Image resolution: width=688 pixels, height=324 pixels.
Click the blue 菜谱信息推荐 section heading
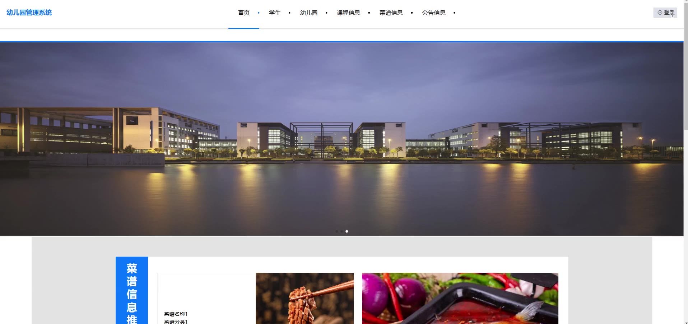[132, 290]
